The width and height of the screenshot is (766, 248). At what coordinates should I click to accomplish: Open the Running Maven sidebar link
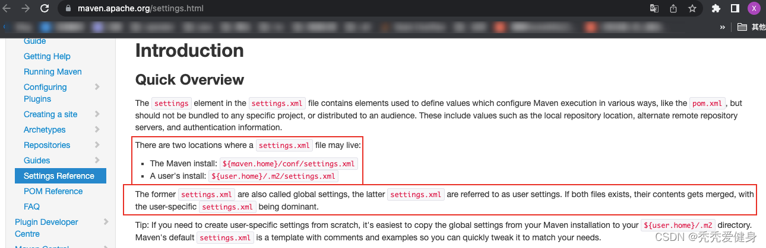tap(53, 72)
